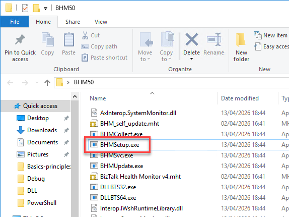Click the Delete icon in Organize group
This screenshot has height=217, width=289.
(x=191, y=39)
